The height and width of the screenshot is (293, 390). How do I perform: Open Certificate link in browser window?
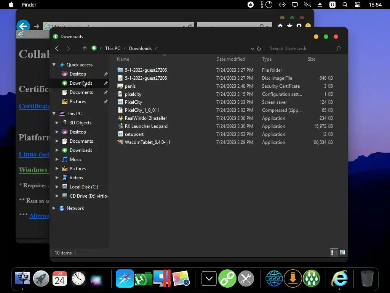tap(34, 106)
